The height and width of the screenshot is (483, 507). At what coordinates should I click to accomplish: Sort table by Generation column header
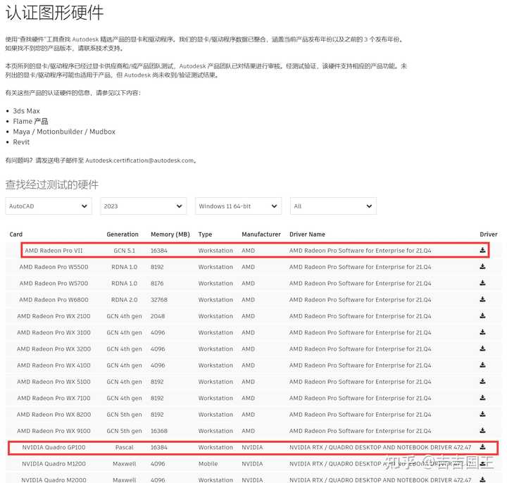(123, 234)
